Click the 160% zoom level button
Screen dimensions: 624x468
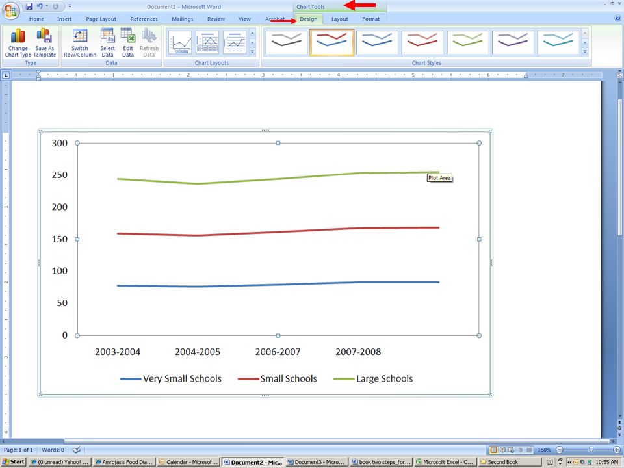[544, 450]
